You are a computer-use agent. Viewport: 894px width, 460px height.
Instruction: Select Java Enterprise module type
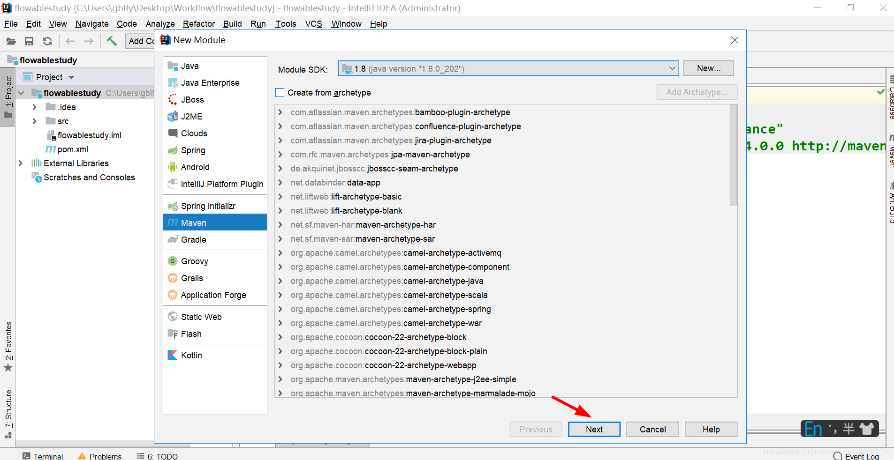click(x=215, y=83)
